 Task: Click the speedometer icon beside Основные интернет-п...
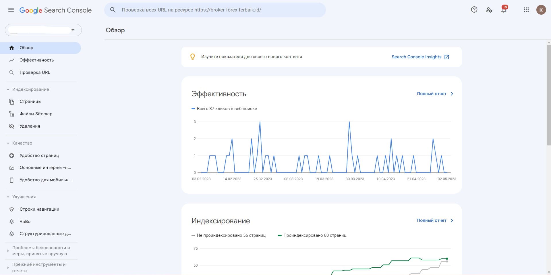click(11, 168)
